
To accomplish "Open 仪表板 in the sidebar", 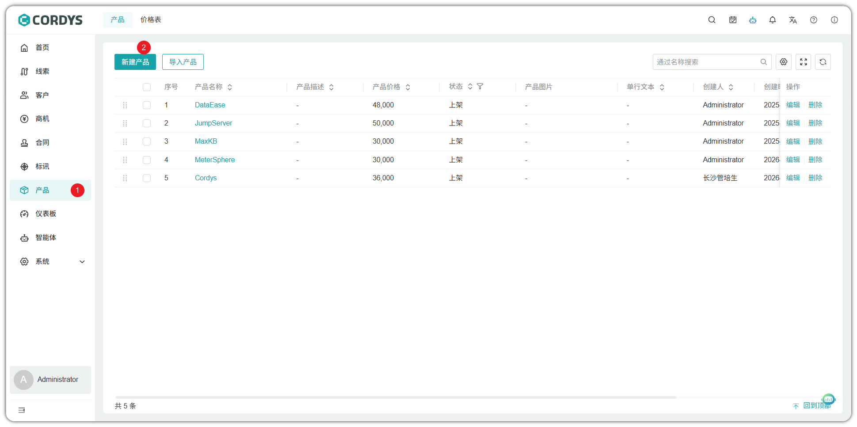I will tap(46, 214).
